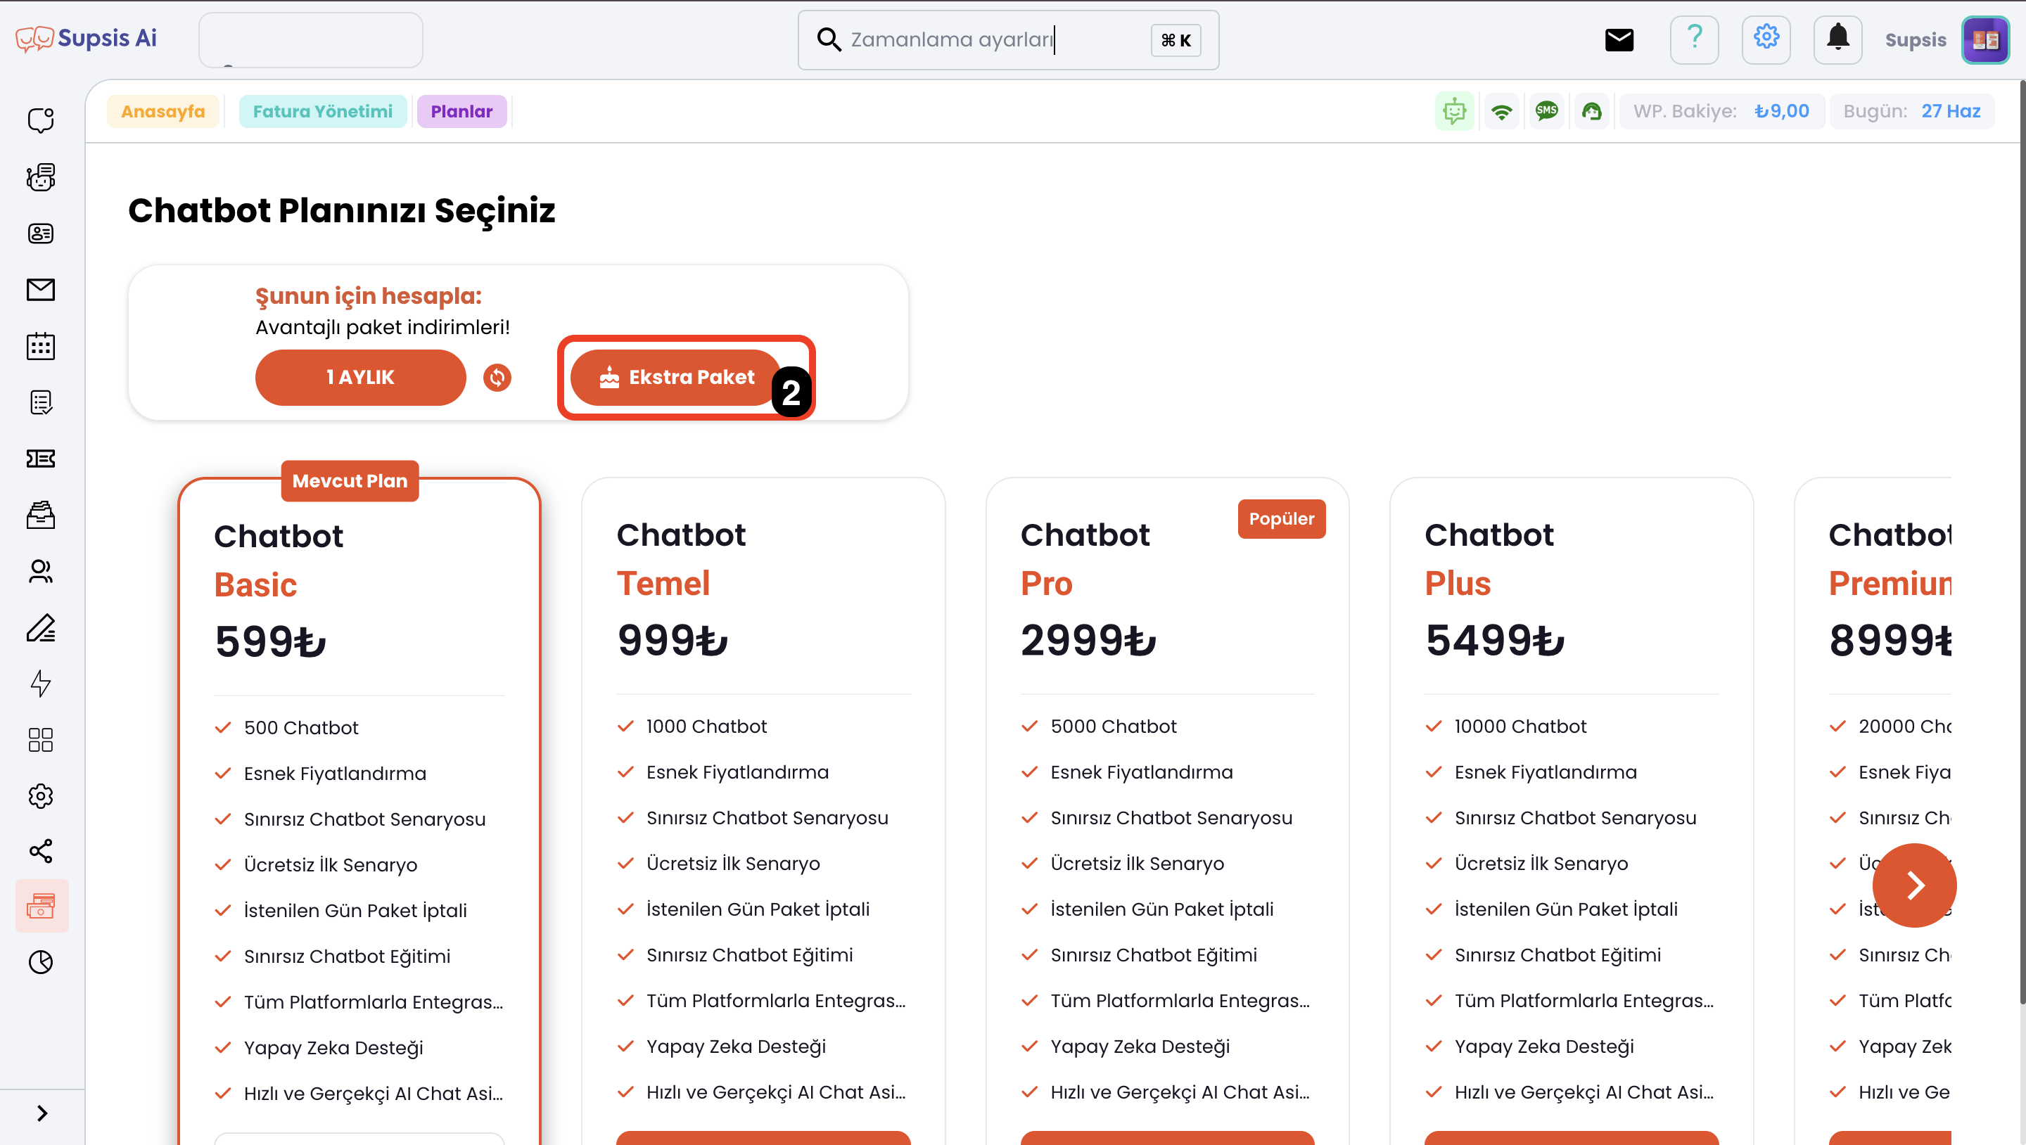
Task: Select the Chatbot Pro plan title
Action: point(1085,559)
